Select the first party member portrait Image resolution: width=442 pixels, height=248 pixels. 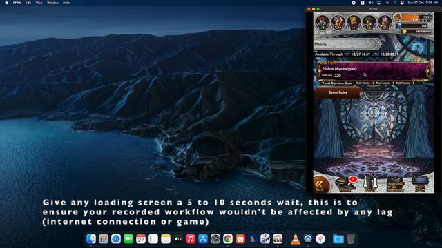pyautogui.click(x=323, y=23)
